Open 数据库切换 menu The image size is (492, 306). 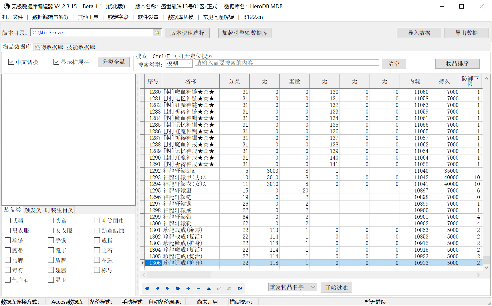[x=181, y=17]
